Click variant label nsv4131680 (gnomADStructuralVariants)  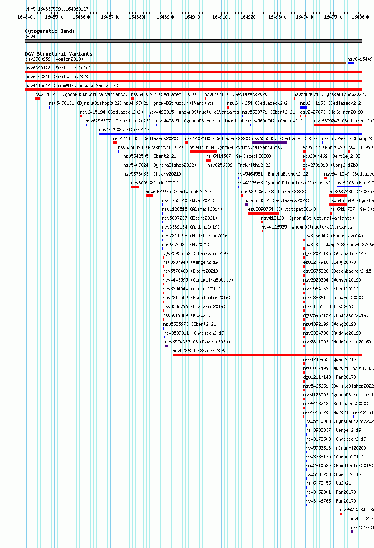[x=308, y=218]
